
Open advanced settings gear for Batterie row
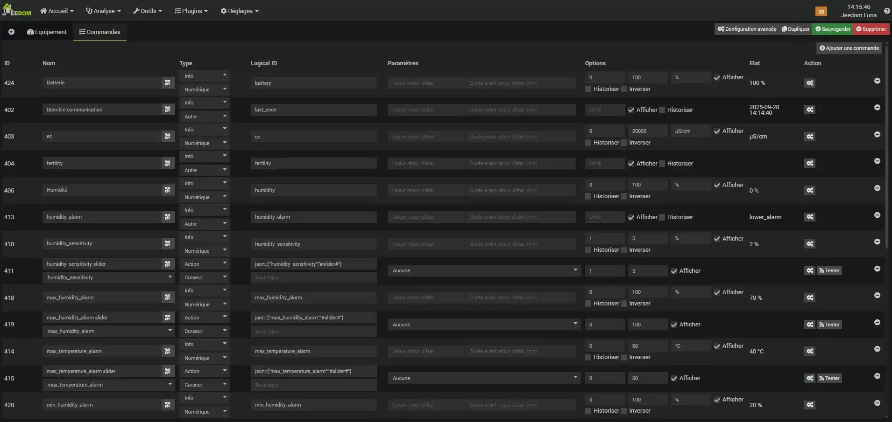tap(810, 83)
